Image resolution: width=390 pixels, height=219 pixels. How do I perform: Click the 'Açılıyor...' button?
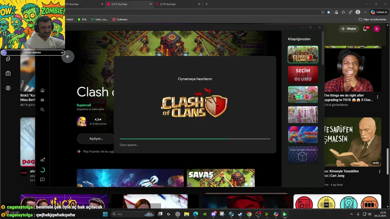point(96,139)
